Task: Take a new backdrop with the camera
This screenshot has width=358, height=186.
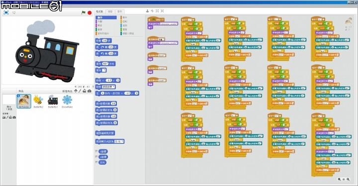Action: 14,117
